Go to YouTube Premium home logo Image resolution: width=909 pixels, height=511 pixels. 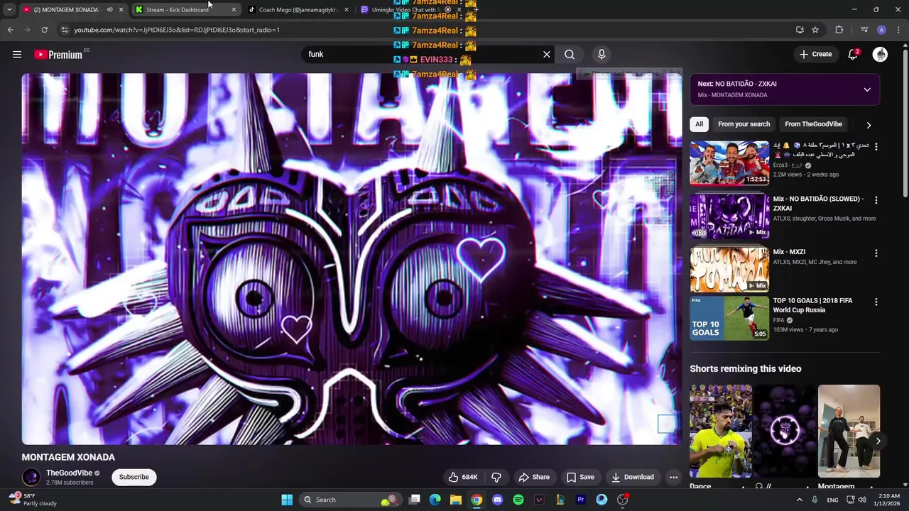tap(58, 55)
